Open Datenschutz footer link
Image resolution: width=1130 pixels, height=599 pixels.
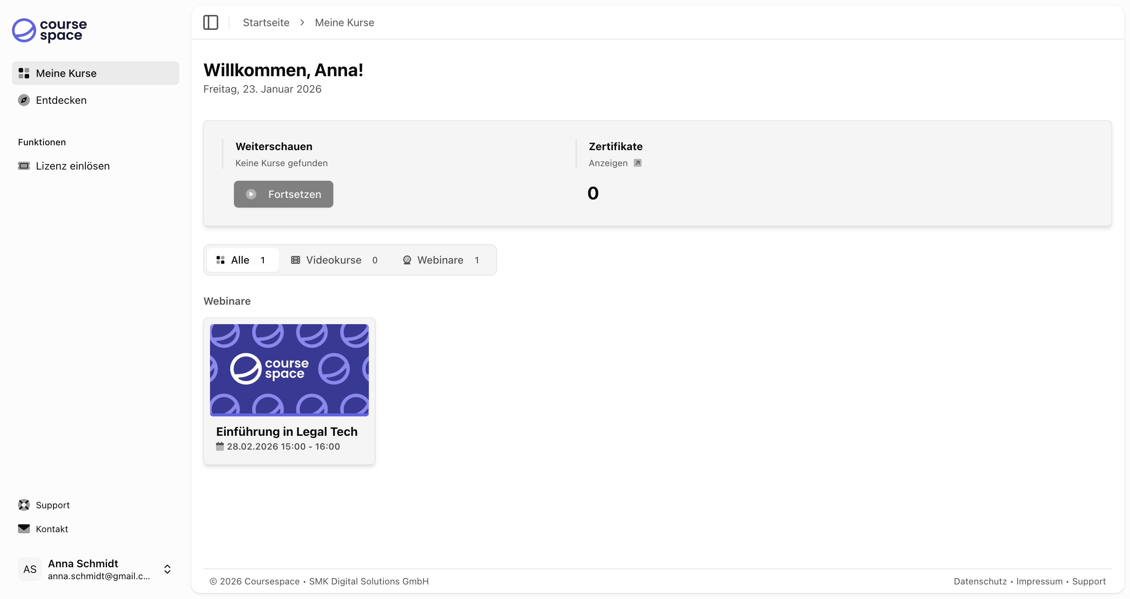coord(980,581)
